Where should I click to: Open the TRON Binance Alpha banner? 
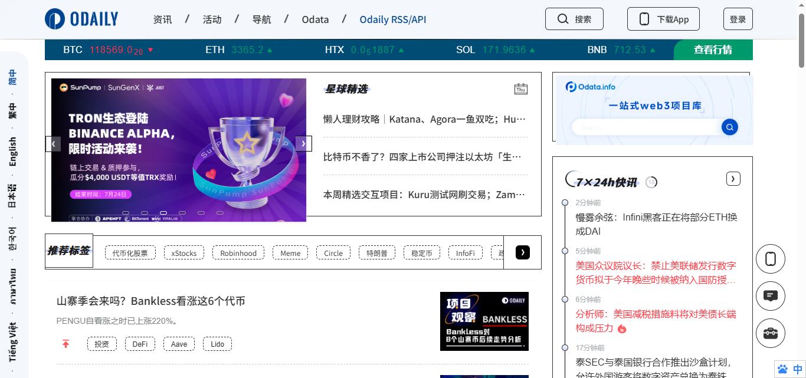(179, 150)
